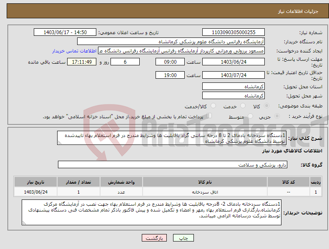Select the متوسط purchase type radio
329x249 pixels.
[250, 116]
